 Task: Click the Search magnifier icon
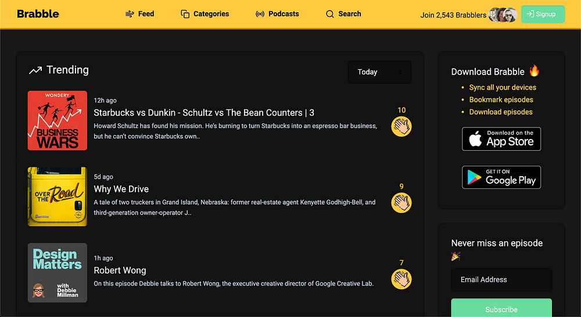(330, 14)
